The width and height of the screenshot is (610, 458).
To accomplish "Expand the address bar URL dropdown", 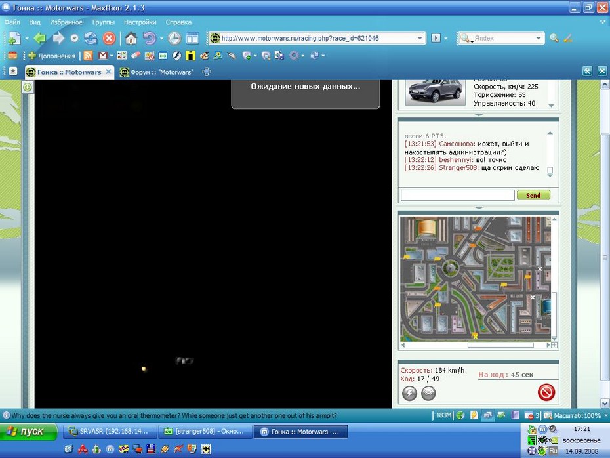I will [420, 38].
